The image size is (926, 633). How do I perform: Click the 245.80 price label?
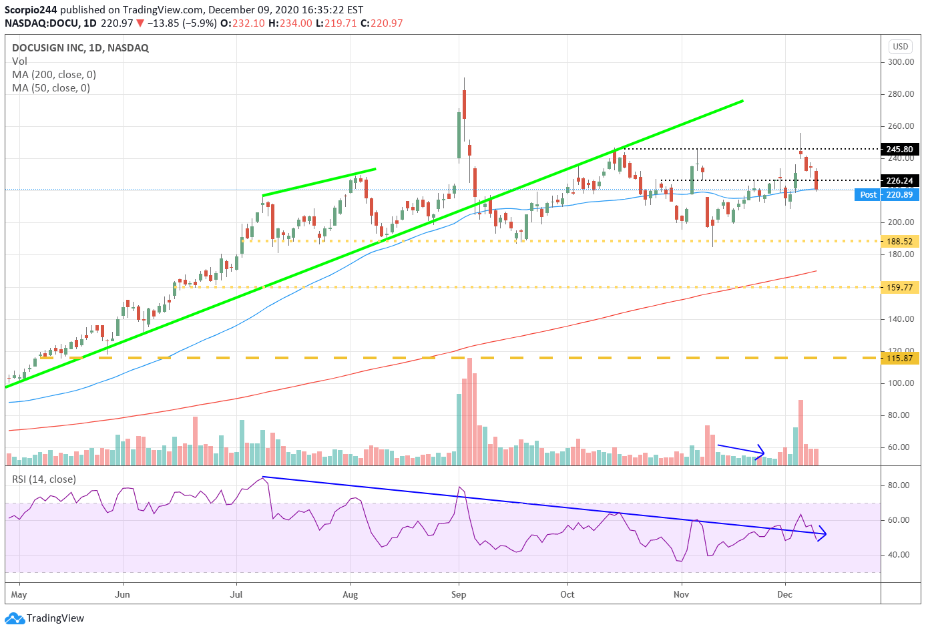click(x=900, y=149)
